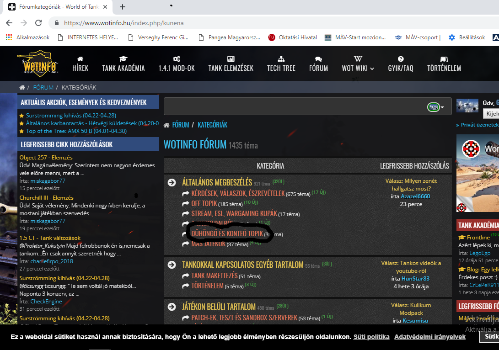This screenshot has width=499, height=350.
Task: Open Frontline academy article
Action: pos(478,238)
